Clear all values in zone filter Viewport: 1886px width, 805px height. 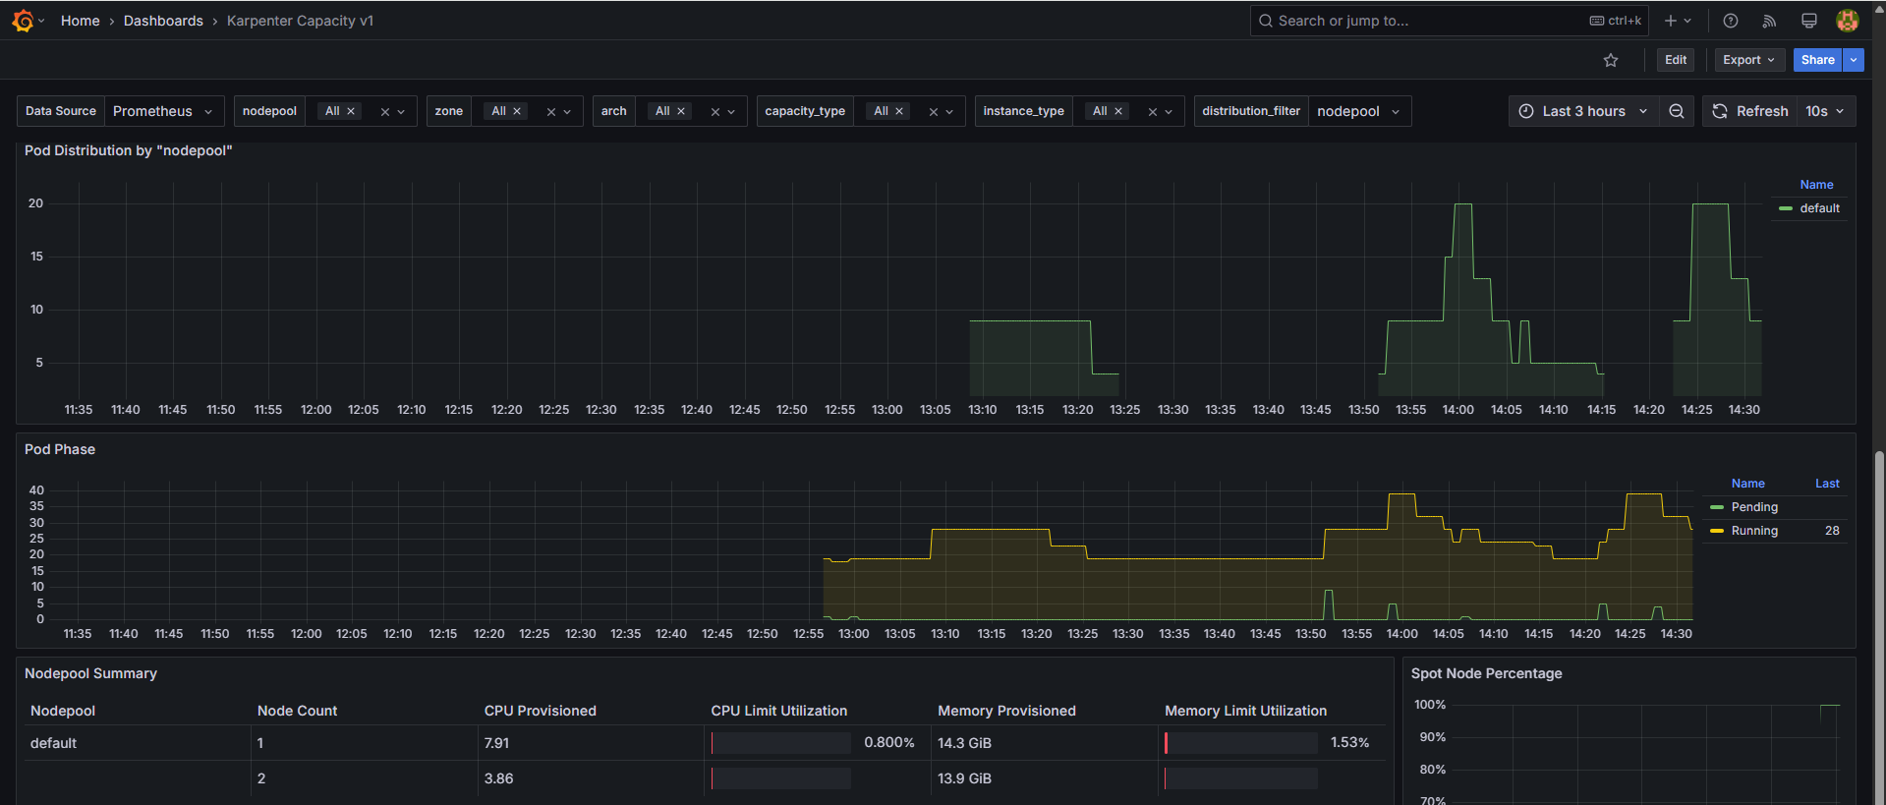(x=551, y=112)
